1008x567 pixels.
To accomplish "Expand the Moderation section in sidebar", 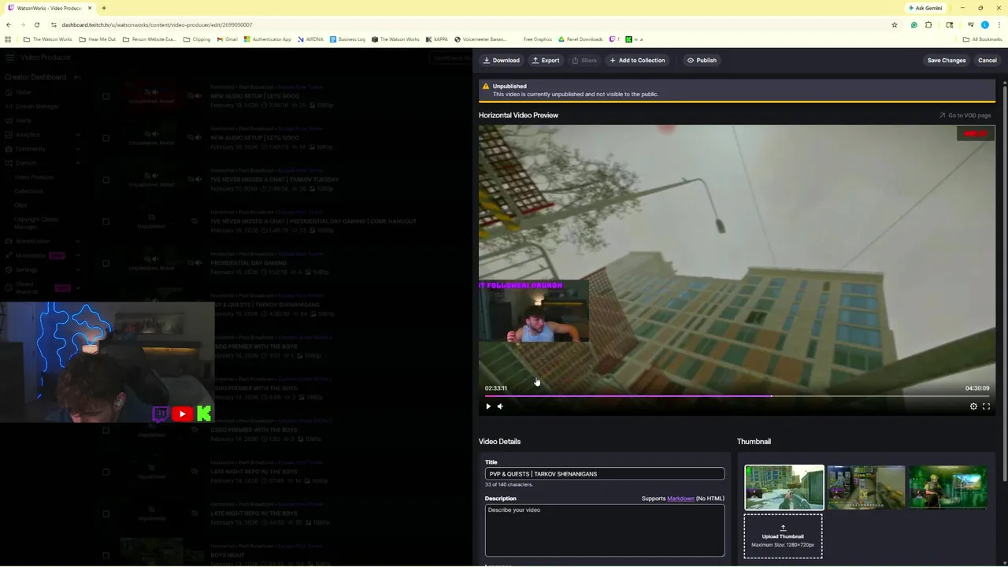I will click(x=78, y=255).
